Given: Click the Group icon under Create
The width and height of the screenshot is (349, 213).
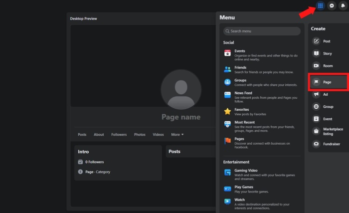Looking at the screenshot, I should 316,107.
